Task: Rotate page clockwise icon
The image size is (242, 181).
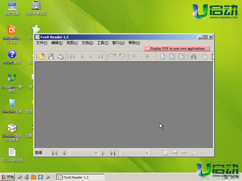Action: pyautogui.click(x=113, y=56)
